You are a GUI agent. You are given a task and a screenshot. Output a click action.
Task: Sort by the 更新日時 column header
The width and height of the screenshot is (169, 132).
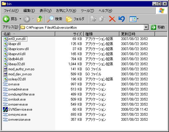(x=137, y=34)
